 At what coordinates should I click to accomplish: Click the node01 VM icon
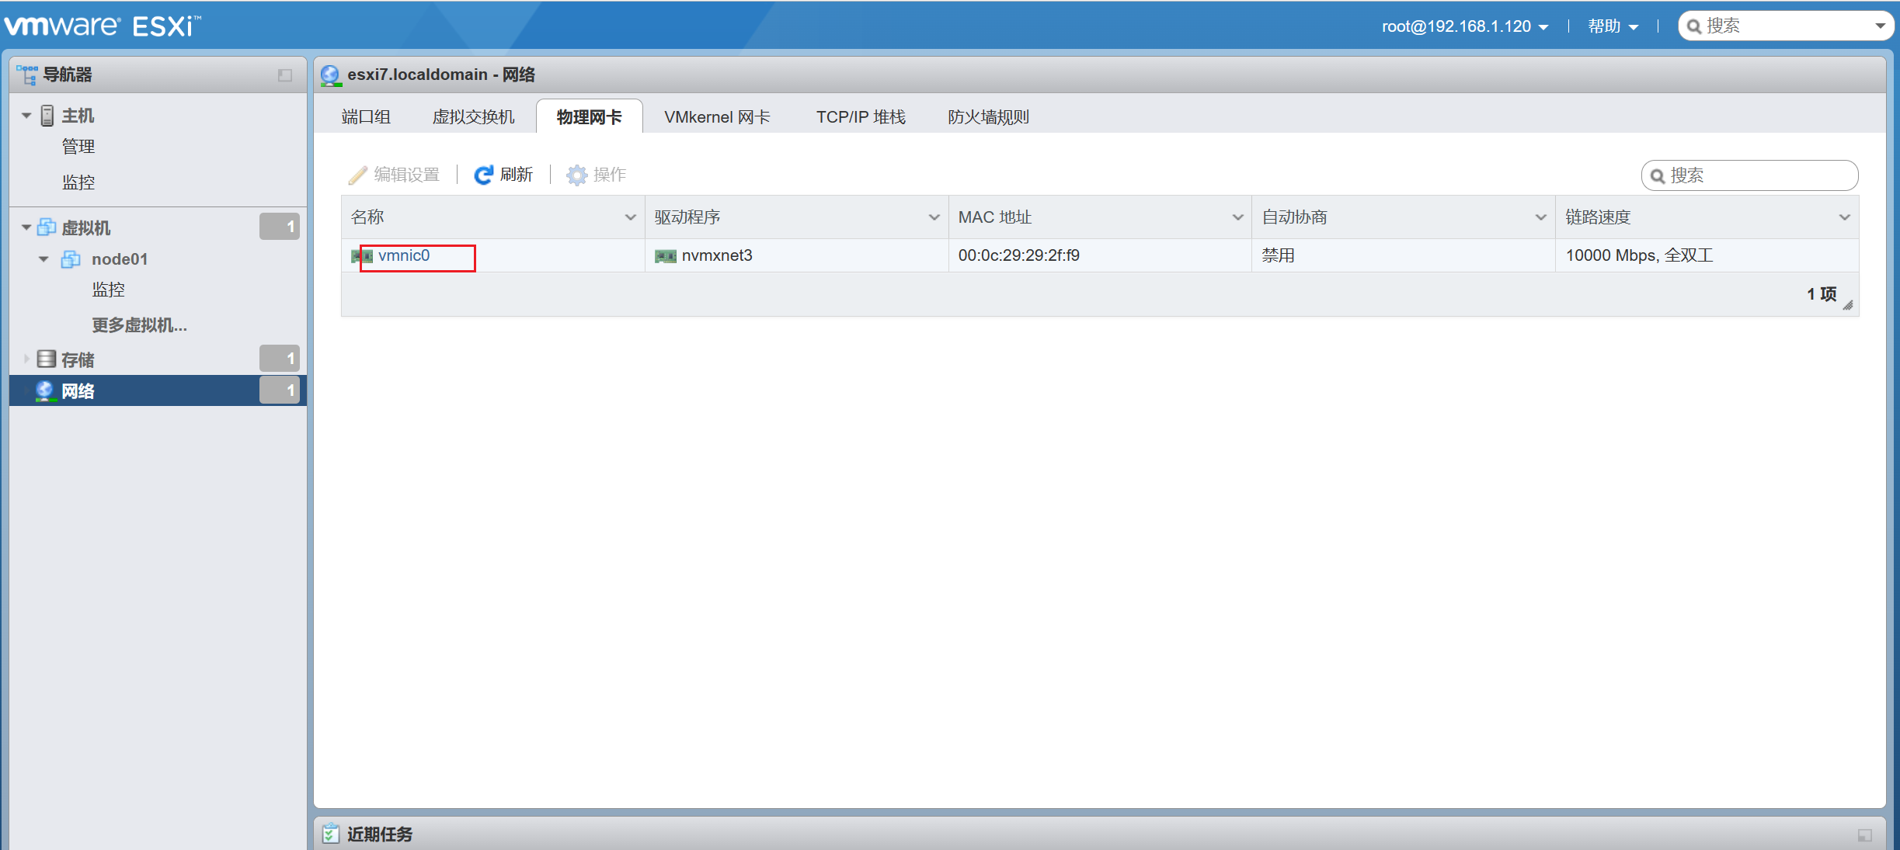(71, 258)
